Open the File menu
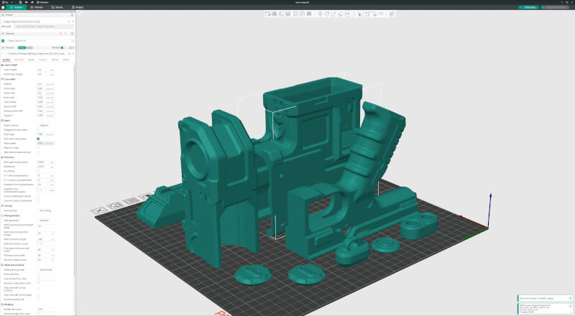The width and height of the screenshot is (575, 316). coord(5,2)
